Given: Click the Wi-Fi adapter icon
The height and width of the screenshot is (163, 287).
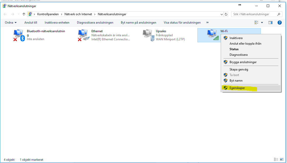Looking at the screenshot, I should coord(213,35).
